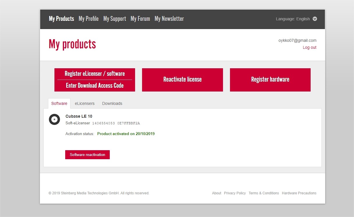
Task: Switch to the Downloads tab
Action: (112, 103)
